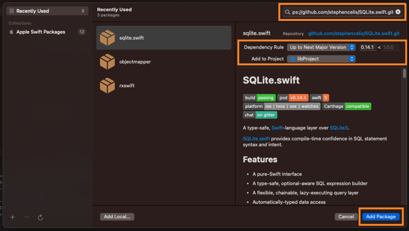Open the Dependency Rule dropdown

coord(321,47)
